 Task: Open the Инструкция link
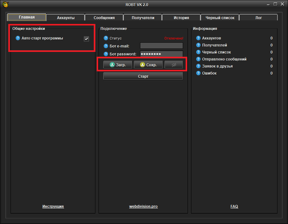[53, 206]
